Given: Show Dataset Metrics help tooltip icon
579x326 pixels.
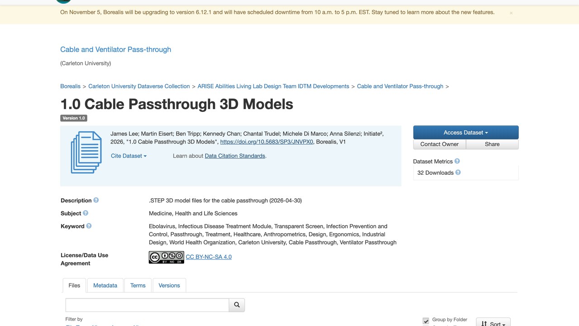Looking at the screenshot, I should pos(457,161).
